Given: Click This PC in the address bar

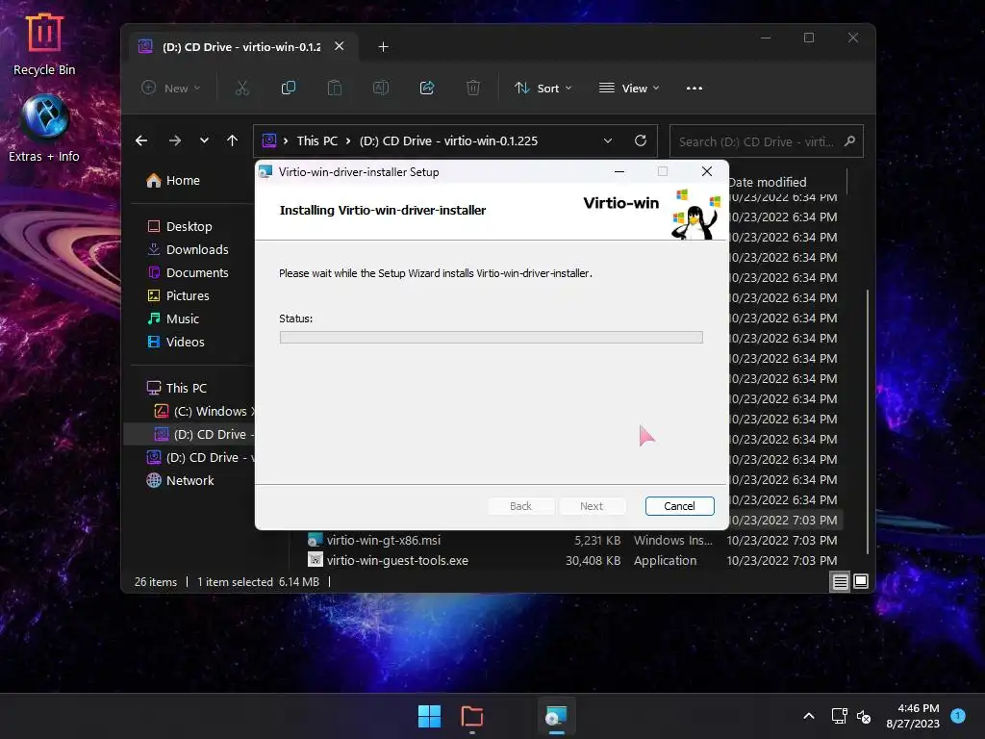Looking at the screenshot, I should [x=317, y=140].
